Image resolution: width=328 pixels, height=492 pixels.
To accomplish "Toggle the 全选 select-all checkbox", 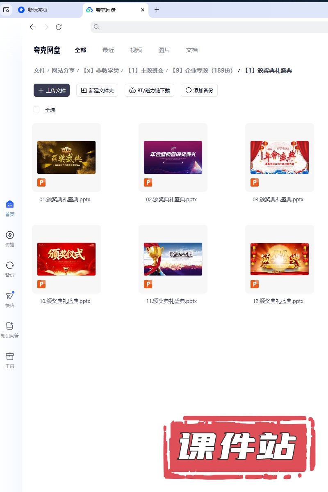I will tap(36, 109).
